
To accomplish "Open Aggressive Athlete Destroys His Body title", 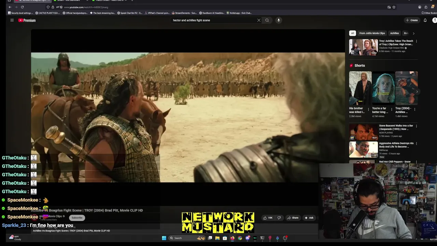I will (x=396, y=145).
